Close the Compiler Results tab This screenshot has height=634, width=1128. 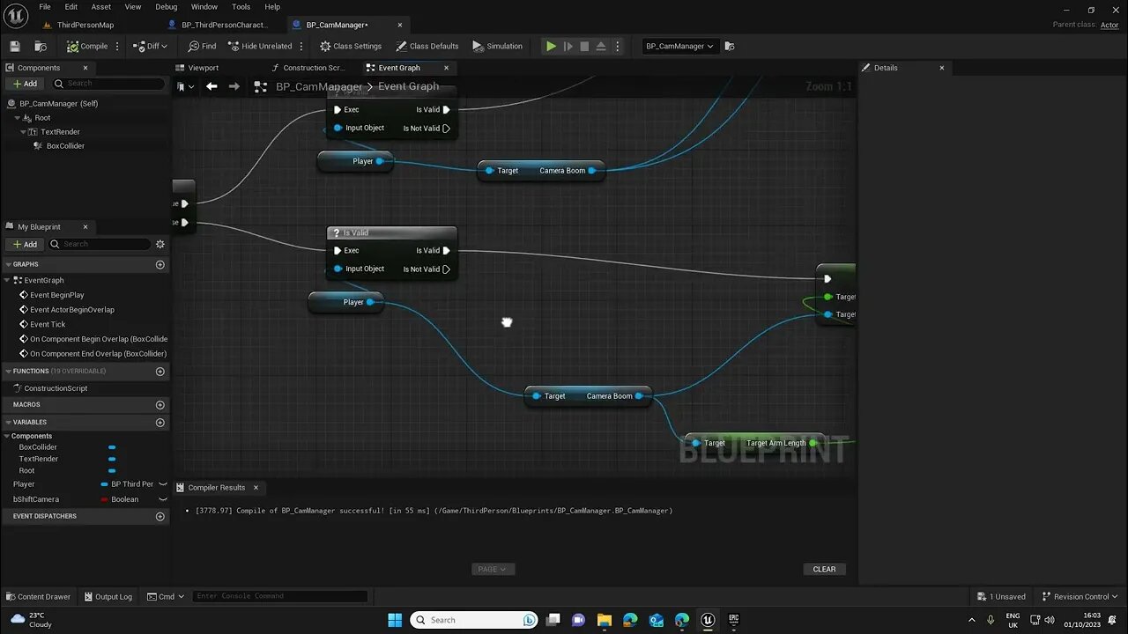point(256,487)
